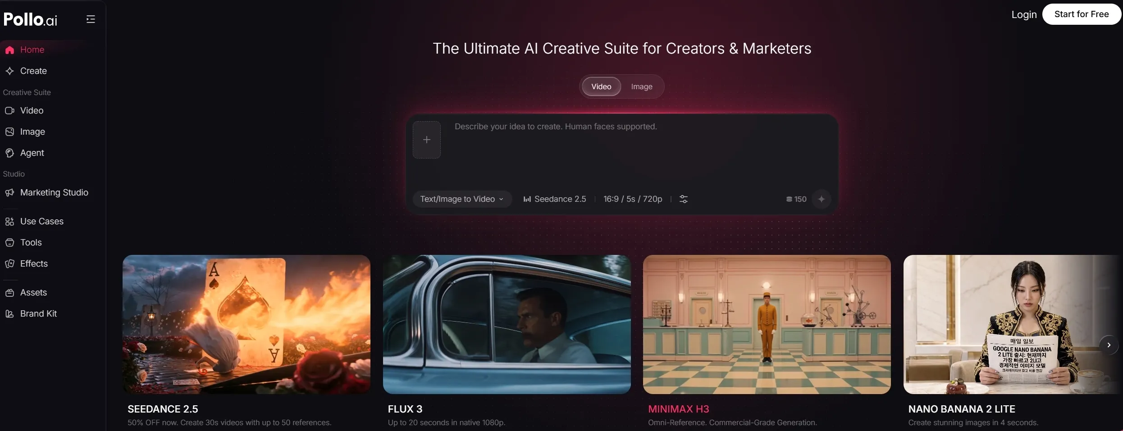The height and width of the screenshot is (431, 1123).
Task: Open the SEEDANCE 2.5 title link
Action: coord(163,409)
